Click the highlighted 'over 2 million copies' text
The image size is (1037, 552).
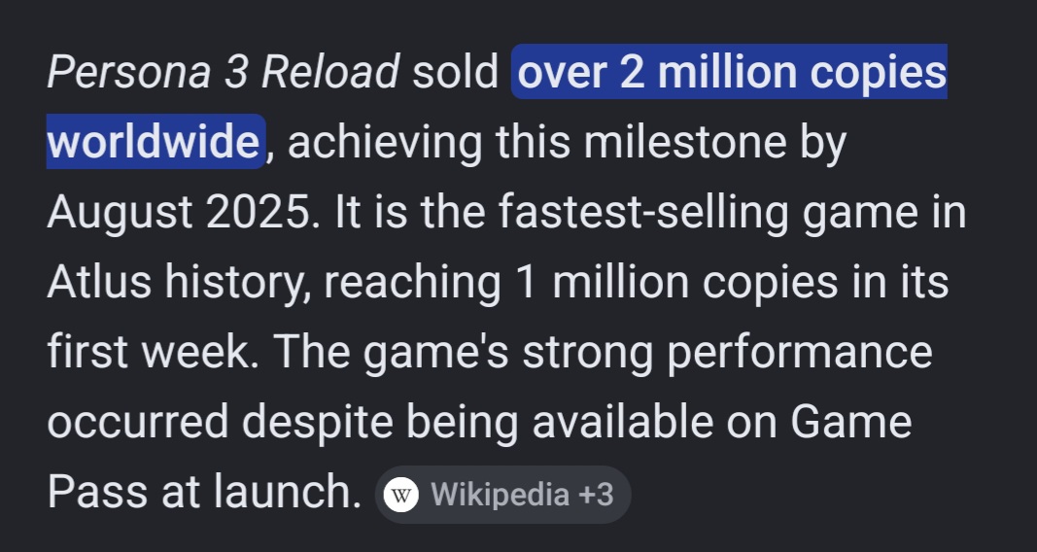tap(732, 71)
